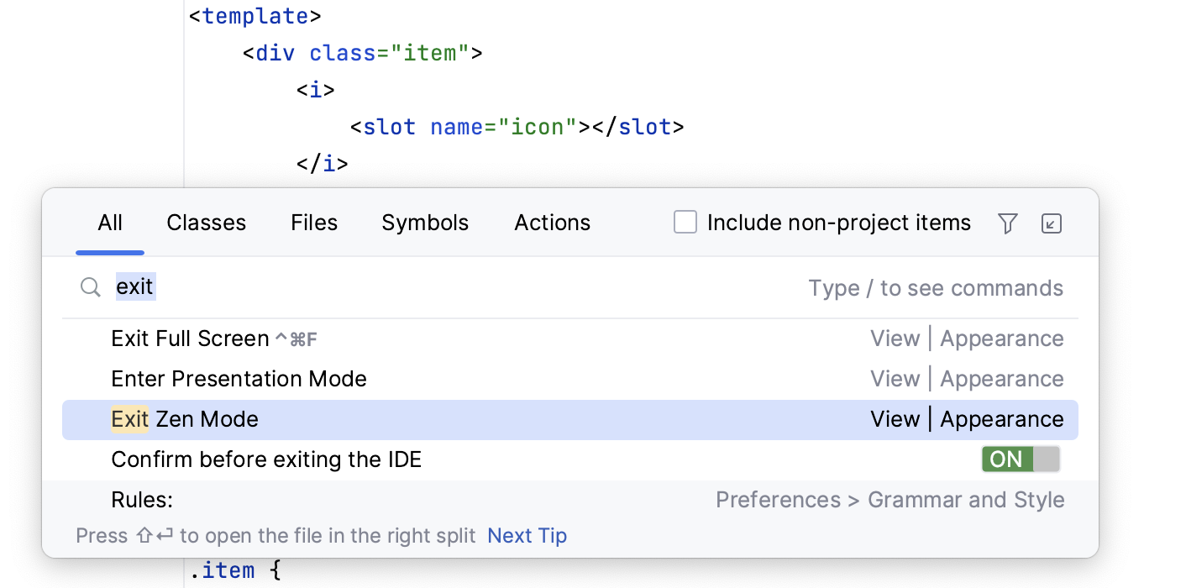Open the search filter funnel icon
The height and width of the screenshot is (588, 1186).
click(x=1007, y=223)
